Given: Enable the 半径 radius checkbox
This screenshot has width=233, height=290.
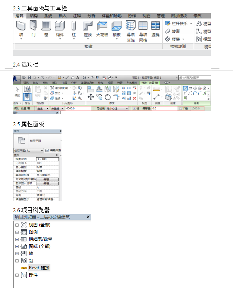Looking at the screenshot, I should (x=180, y=108).
